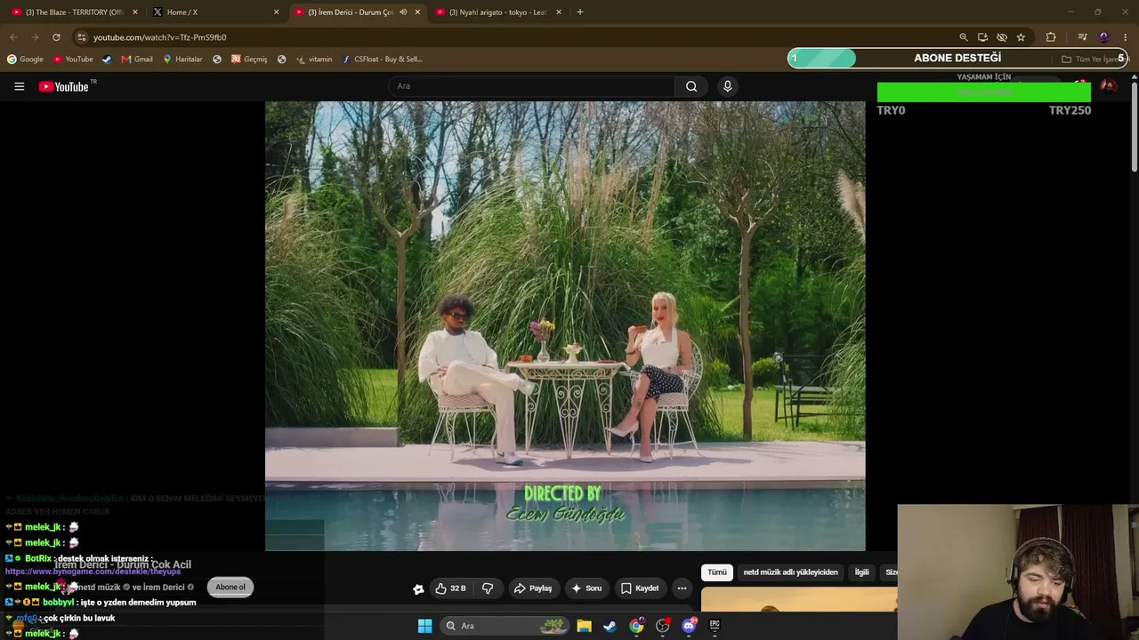Select the netd müzik adlı yükleyiciden chip

[790, 572]
